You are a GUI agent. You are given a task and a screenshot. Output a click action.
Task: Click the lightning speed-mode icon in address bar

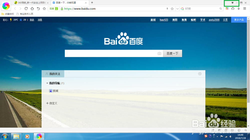[167, 9]
